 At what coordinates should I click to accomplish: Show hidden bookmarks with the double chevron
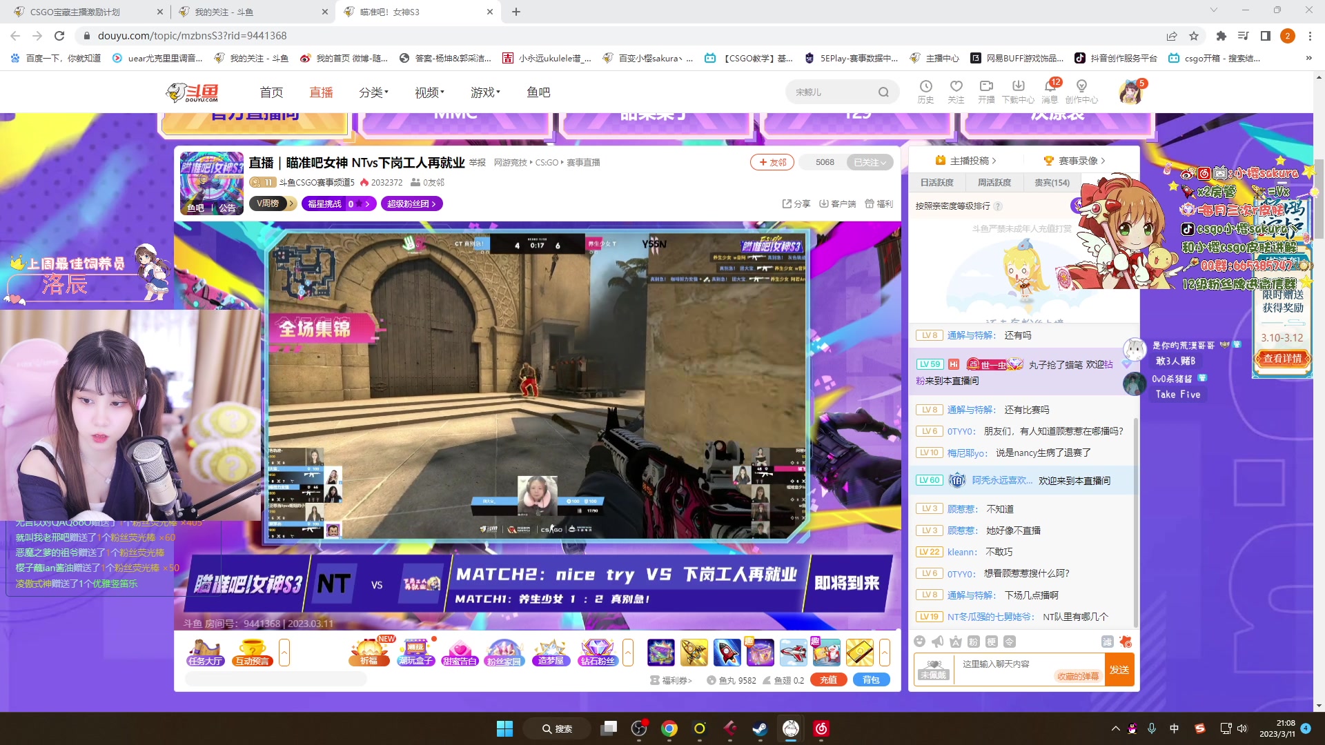[1309, 59]
